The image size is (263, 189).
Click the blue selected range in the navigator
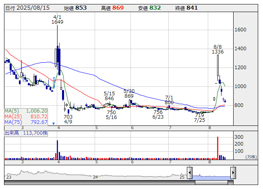point(211,177)
